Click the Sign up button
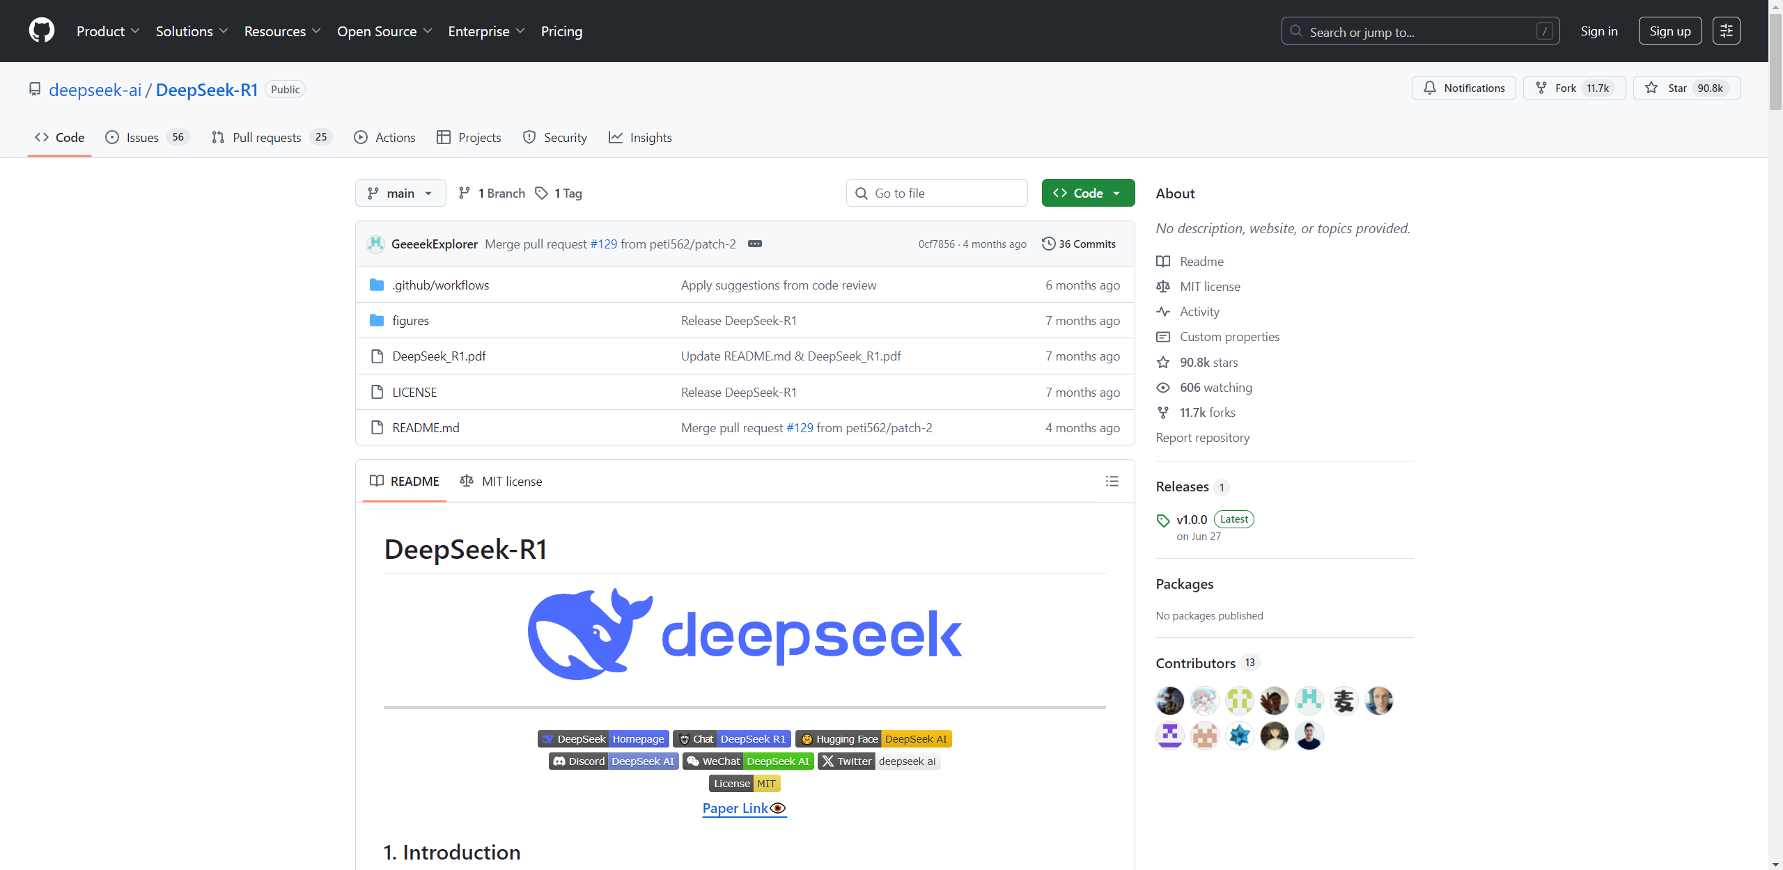 click(1669, 31)
